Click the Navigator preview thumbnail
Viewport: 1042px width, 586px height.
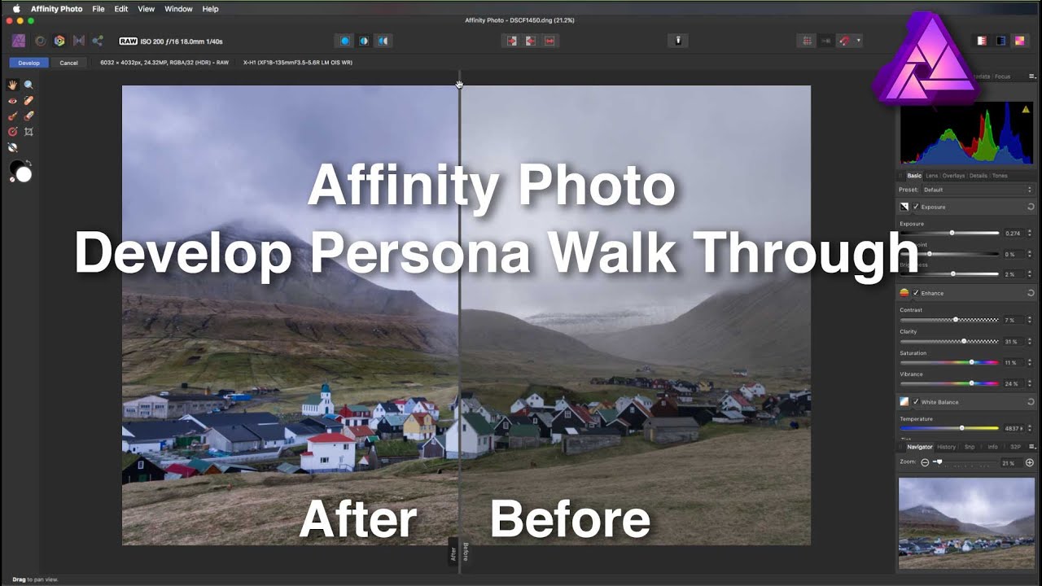coord(966,523)
